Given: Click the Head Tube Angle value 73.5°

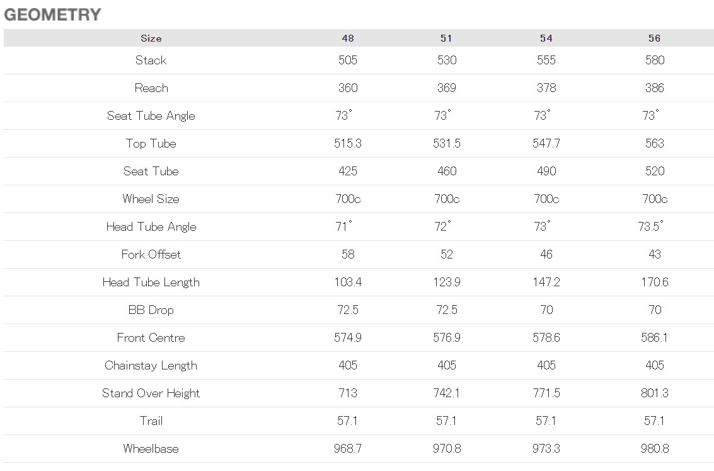Looking at the screenshot, I should (651, 226).
